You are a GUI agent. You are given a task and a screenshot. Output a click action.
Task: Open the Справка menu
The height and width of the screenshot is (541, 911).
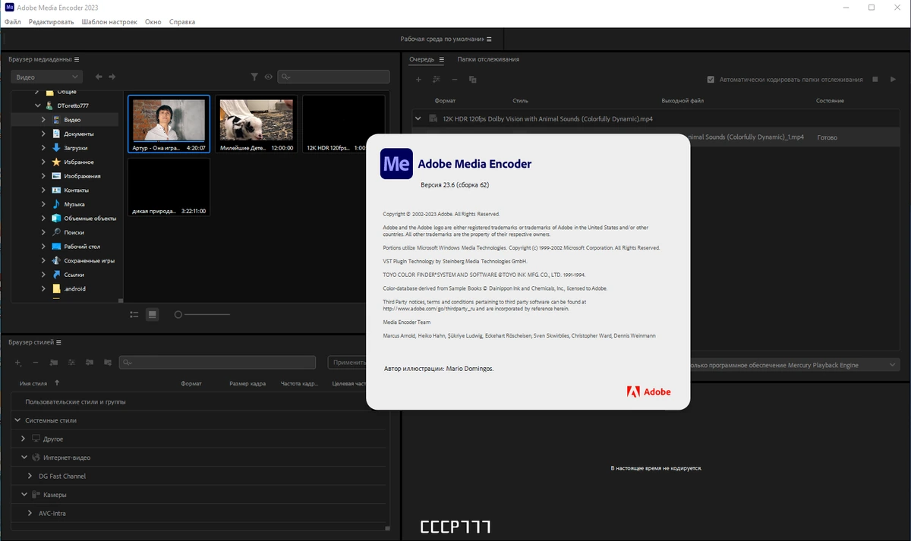tap(182, 22)
